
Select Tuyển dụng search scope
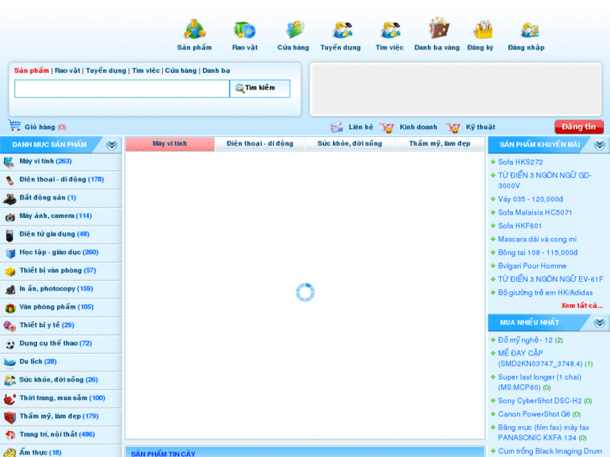[x=106, y=70]
